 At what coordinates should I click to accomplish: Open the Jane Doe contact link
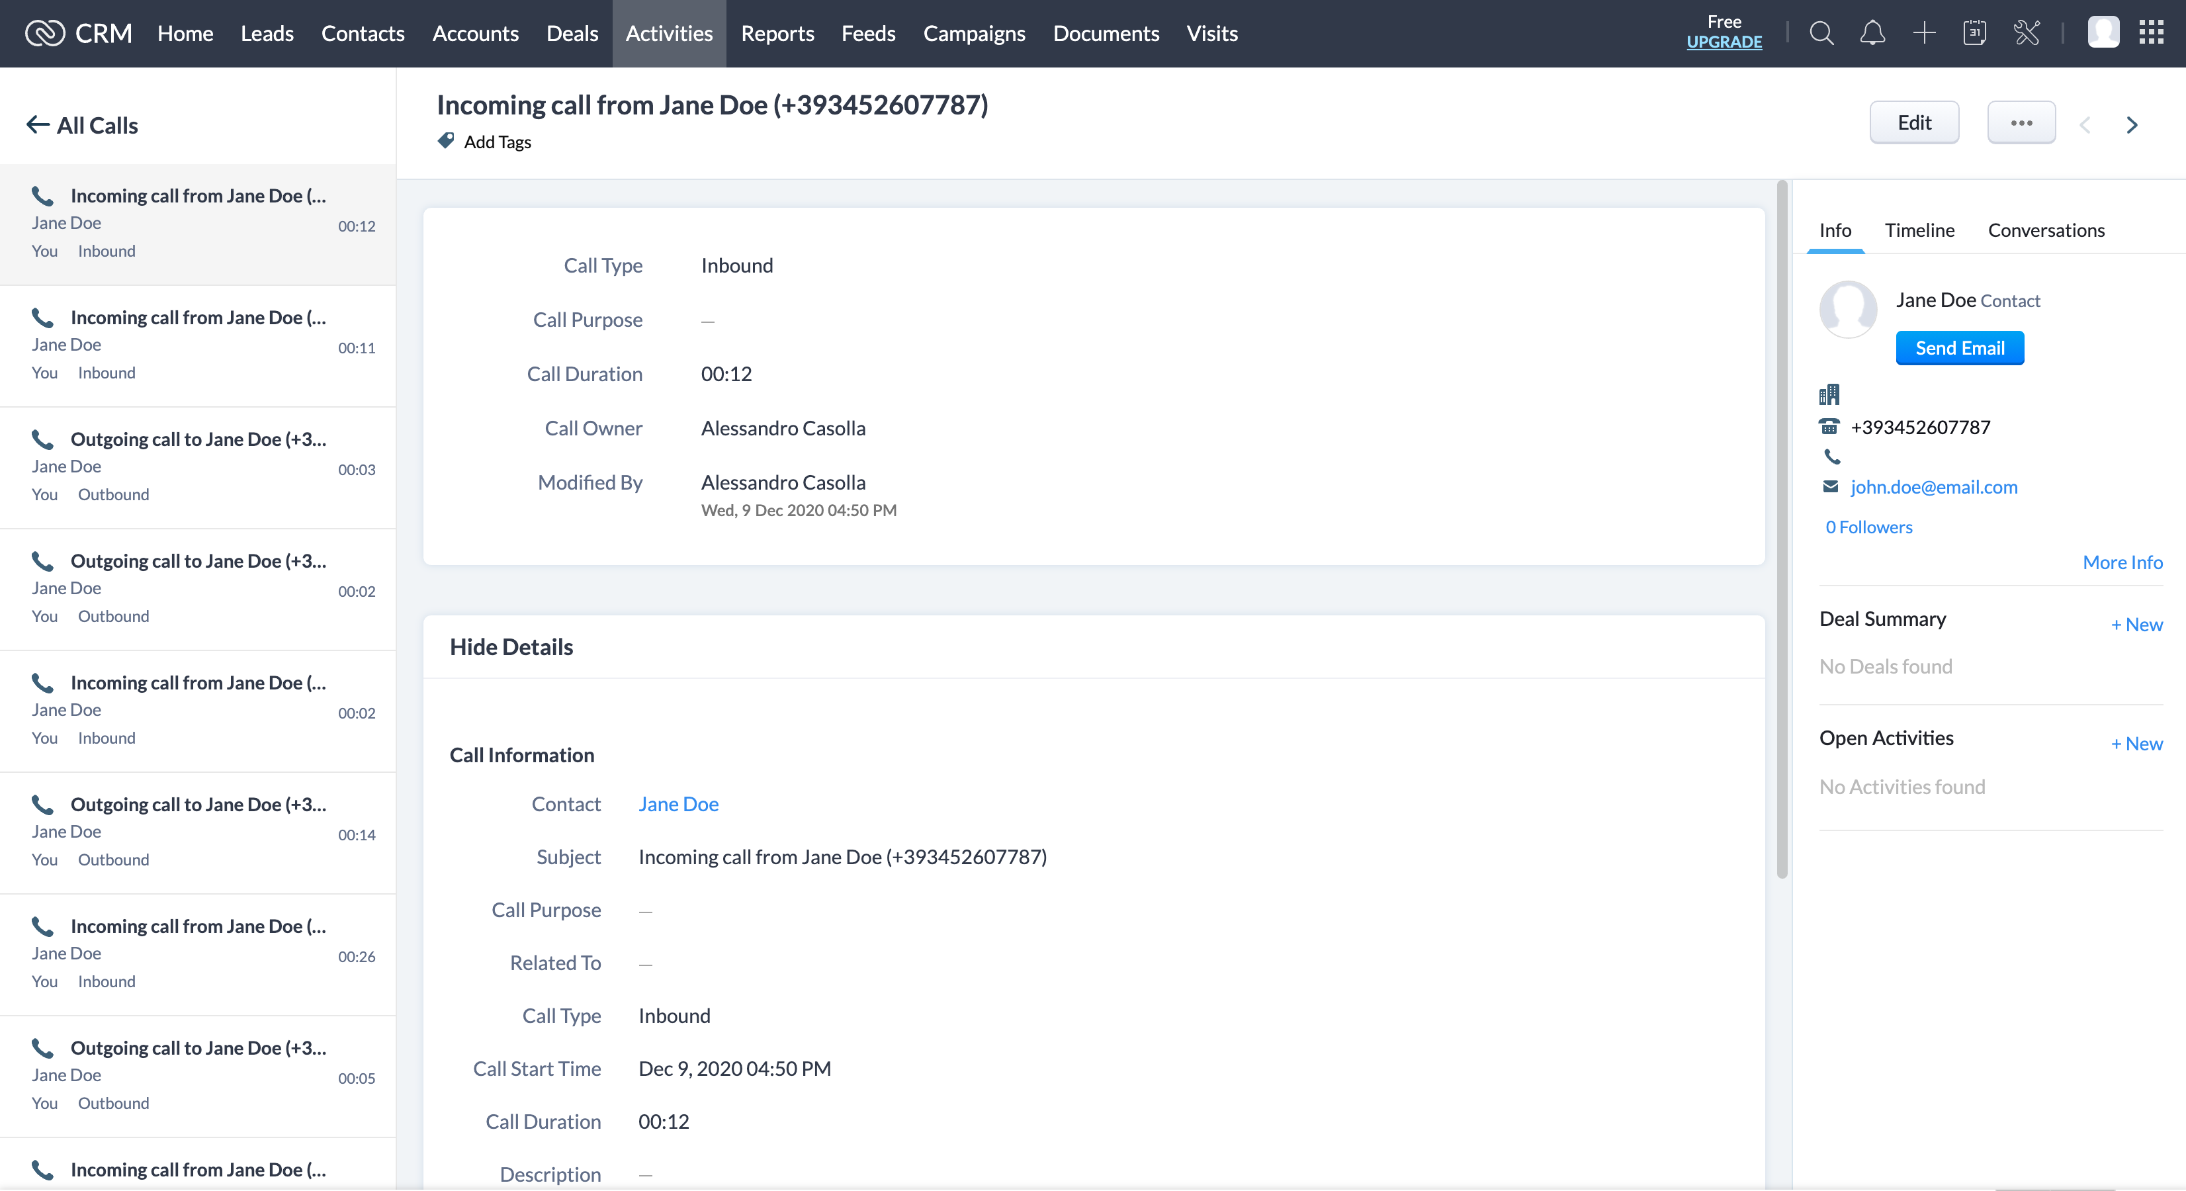678,804
